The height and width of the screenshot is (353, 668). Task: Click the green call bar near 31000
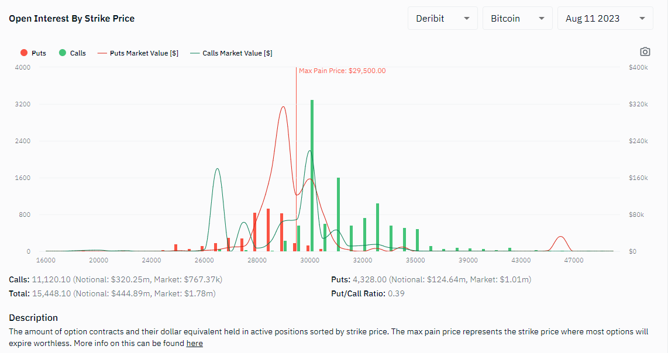pyautogui.click(x=339, y=214)
